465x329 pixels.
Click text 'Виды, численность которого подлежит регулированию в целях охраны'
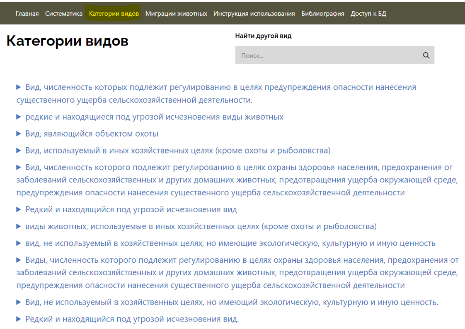coord(161,260)
